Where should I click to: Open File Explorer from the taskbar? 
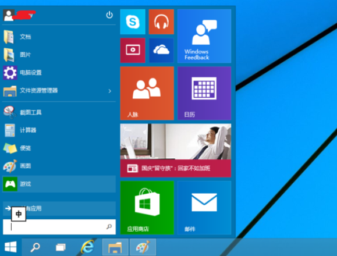[x=115, y=247]
